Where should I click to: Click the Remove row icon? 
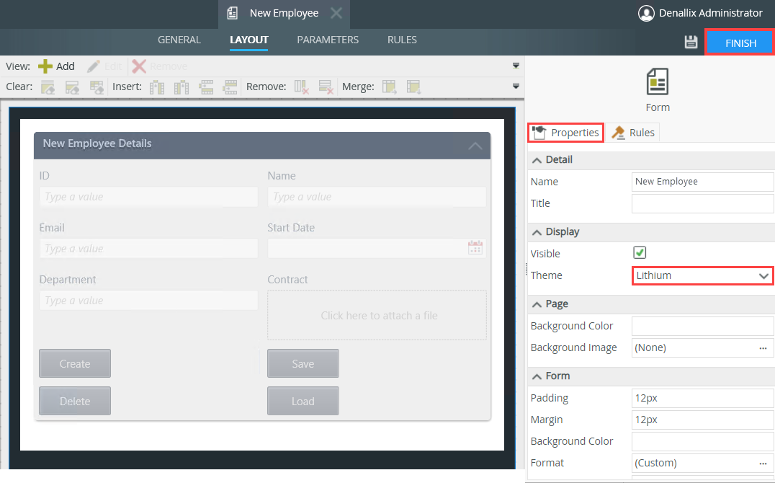(326, 87)
